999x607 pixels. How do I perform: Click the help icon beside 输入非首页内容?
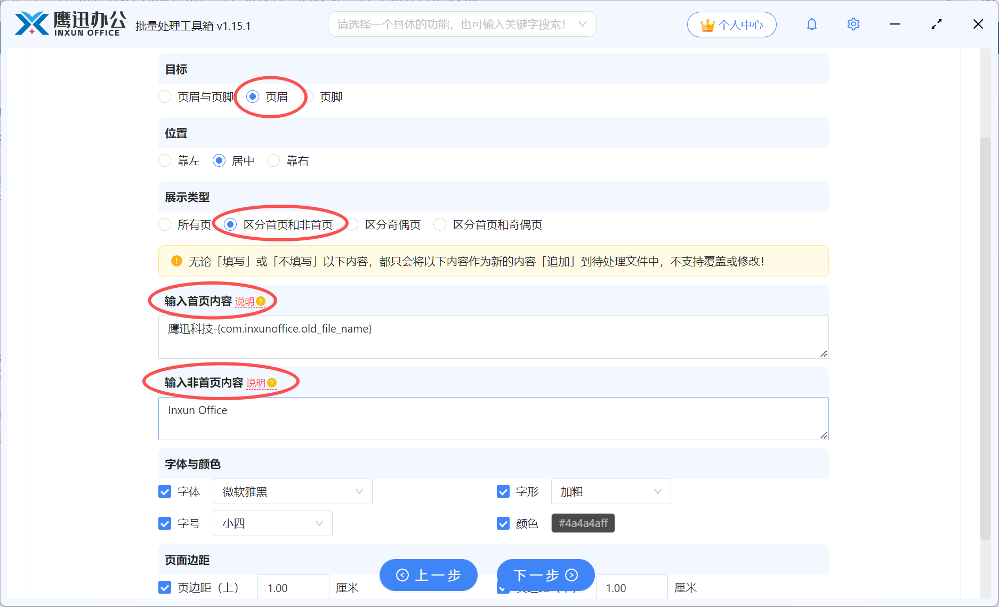(x=272, y=383)
